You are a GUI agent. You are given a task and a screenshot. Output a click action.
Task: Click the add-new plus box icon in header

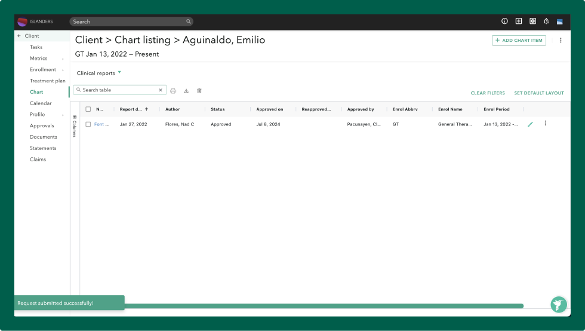pyautogui.click(x=519, y=22)
